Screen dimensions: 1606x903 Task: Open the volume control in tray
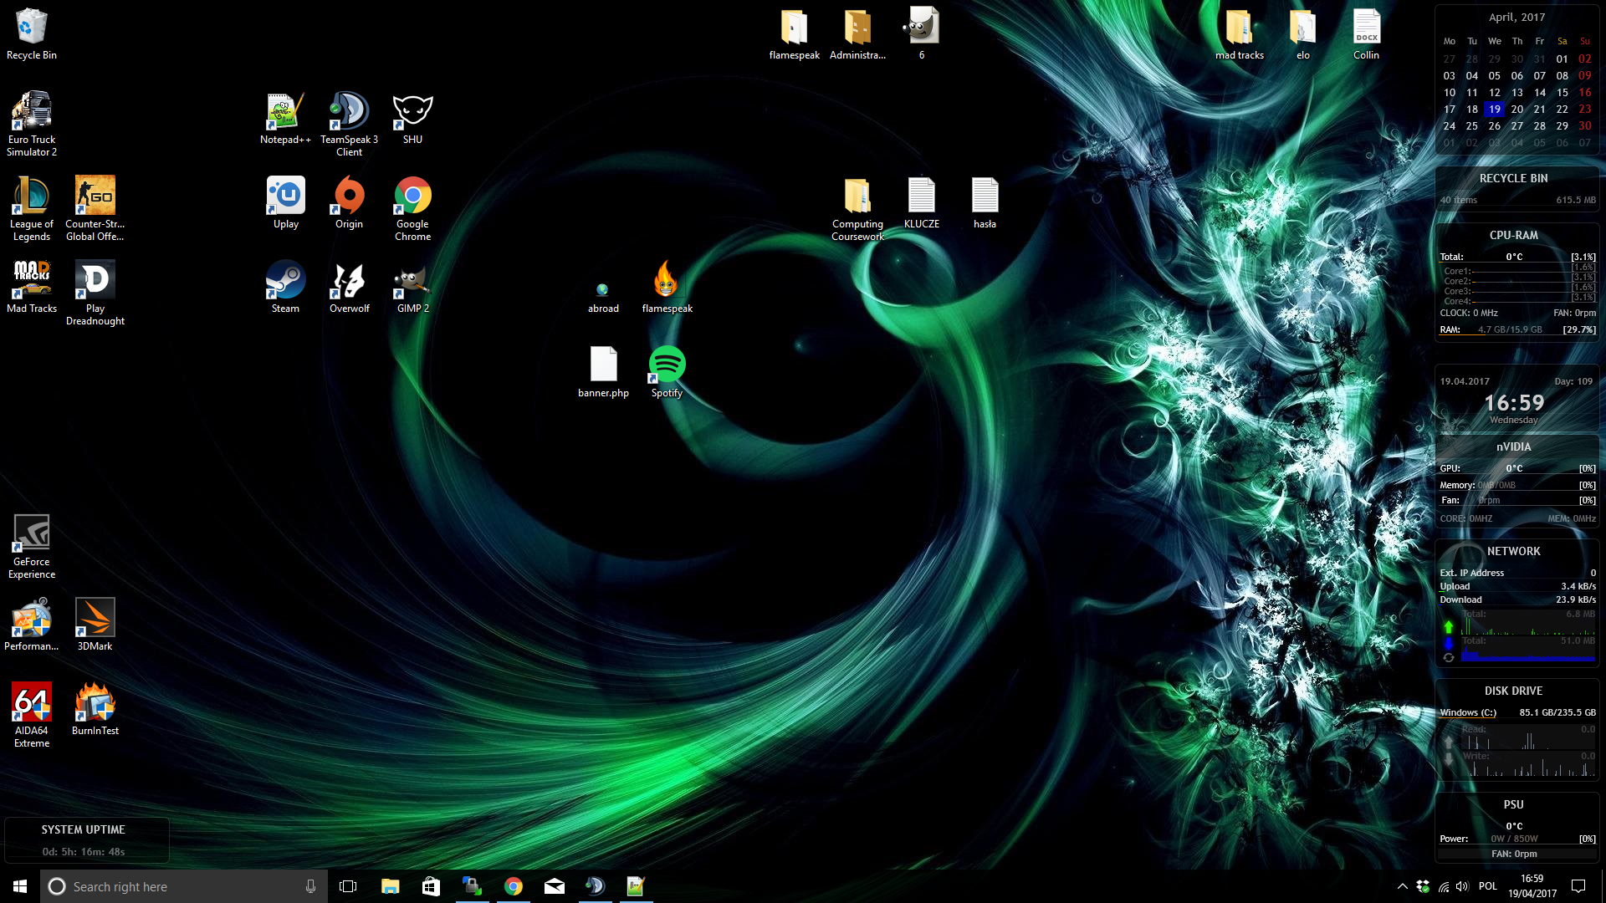(1462, 886)
